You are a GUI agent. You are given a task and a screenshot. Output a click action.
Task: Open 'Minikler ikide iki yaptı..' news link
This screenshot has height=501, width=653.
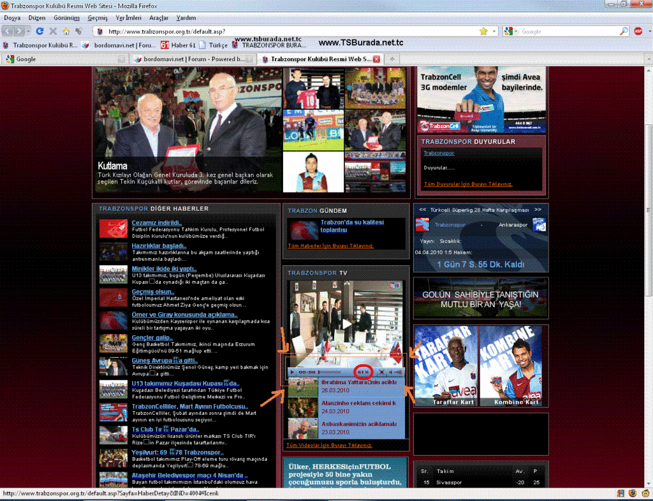(164, 269)
